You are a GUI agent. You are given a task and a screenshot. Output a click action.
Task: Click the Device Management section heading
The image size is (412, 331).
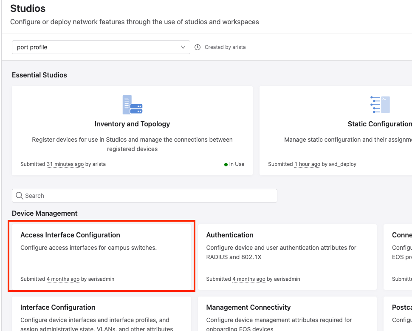point(45,213)
